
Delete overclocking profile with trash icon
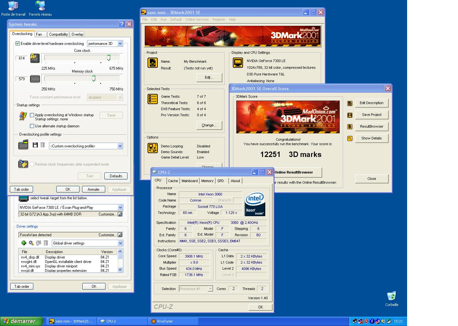click(43, 145)
